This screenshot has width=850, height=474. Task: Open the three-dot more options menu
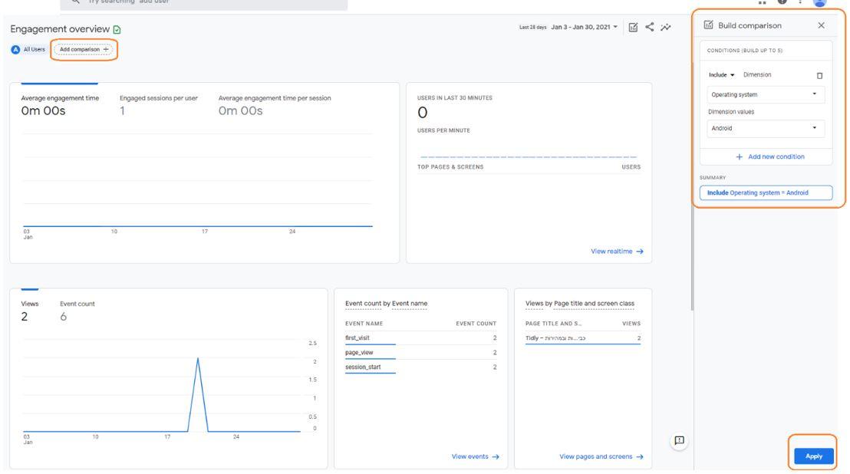800,2
